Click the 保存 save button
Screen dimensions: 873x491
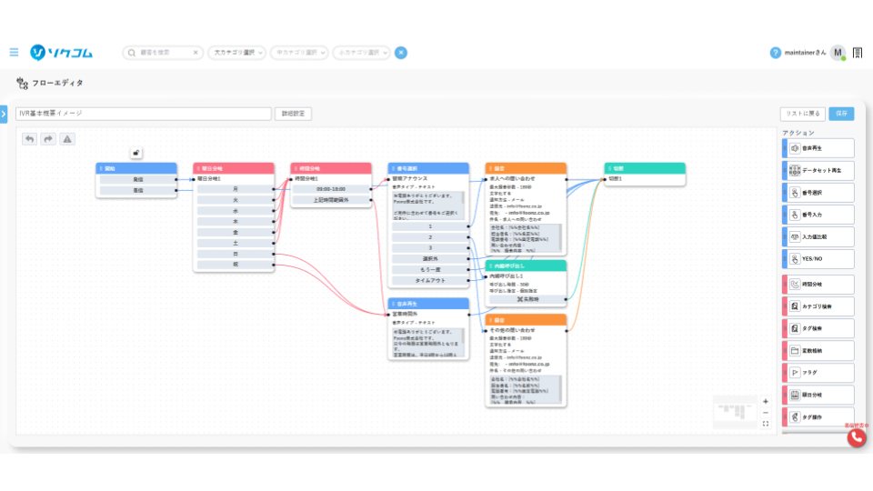(842, 114)
